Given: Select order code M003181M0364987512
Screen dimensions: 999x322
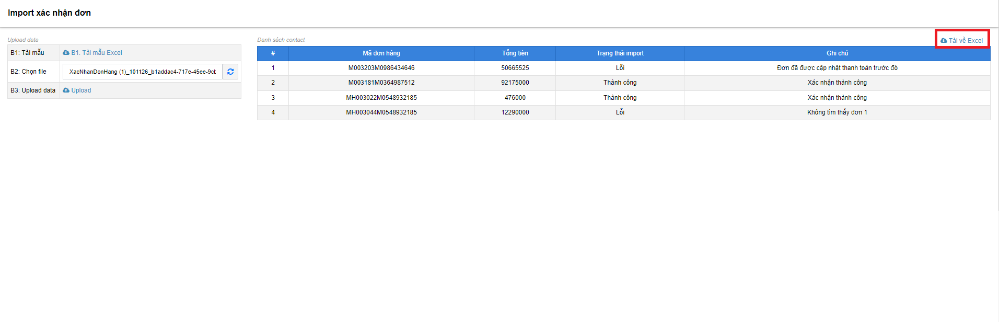Looking at the screenshot, I should click(381, 83).
